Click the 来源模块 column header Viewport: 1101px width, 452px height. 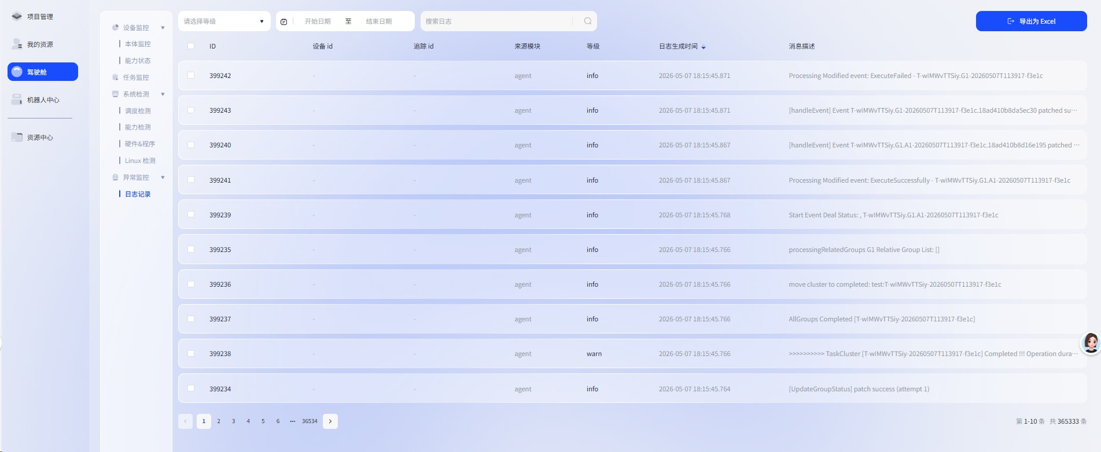(527, 46)
